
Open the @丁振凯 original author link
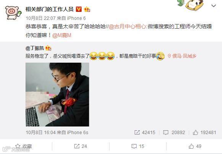tap(35, 48)
